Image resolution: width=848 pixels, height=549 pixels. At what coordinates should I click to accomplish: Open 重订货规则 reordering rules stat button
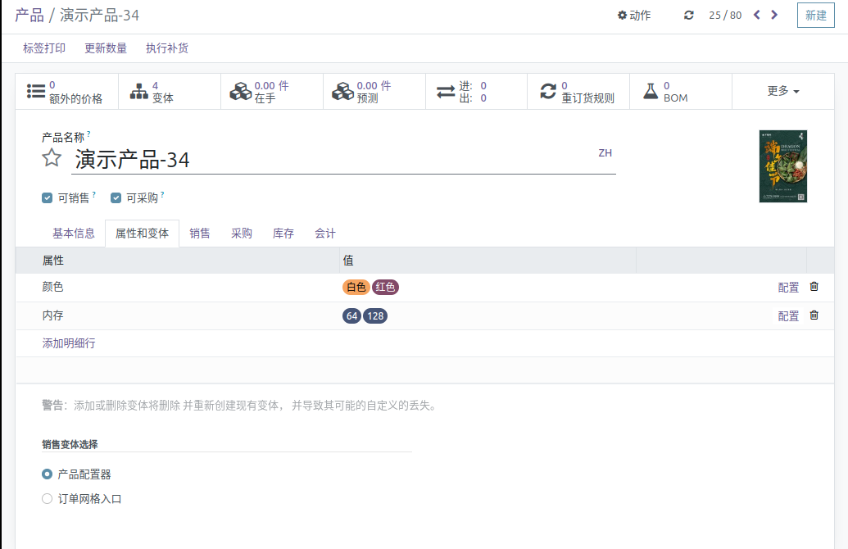click(x=578, y=92)
